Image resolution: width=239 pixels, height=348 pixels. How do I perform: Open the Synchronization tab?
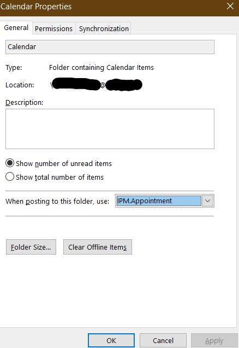(x=104, y=28)
